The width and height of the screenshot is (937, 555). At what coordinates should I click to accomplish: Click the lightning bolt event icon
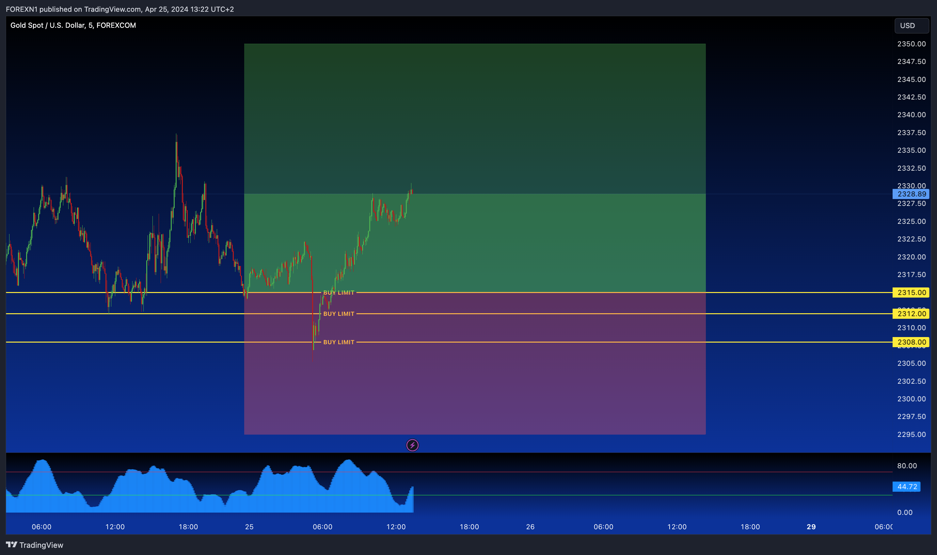[x=412, y=445]
